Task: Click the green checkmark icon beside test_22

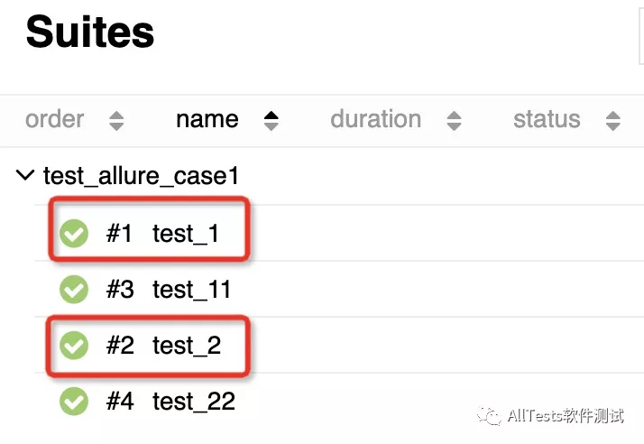Action: click(74, 401)
